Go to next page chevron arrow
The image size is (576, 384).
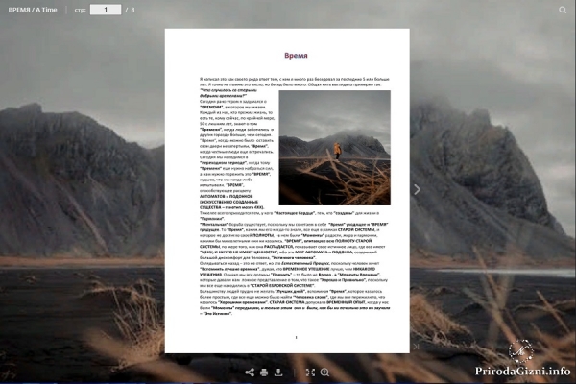417,189
